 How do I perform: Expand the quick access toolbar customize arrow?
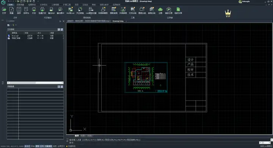click(x=38, y=1)
